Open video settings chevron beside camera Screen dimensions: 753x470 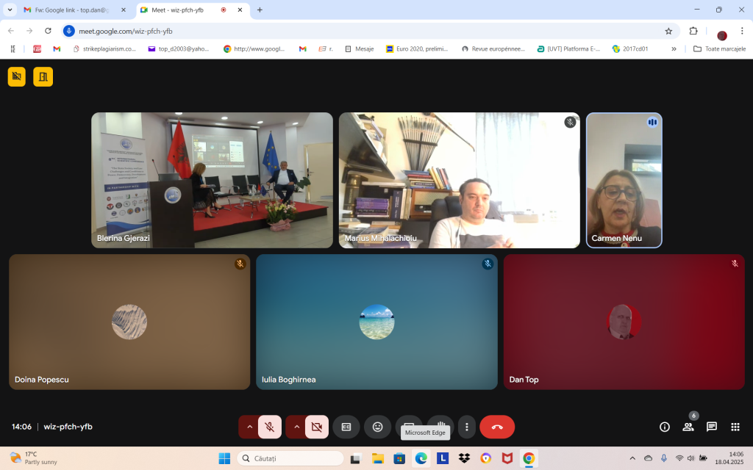(296, 427)
